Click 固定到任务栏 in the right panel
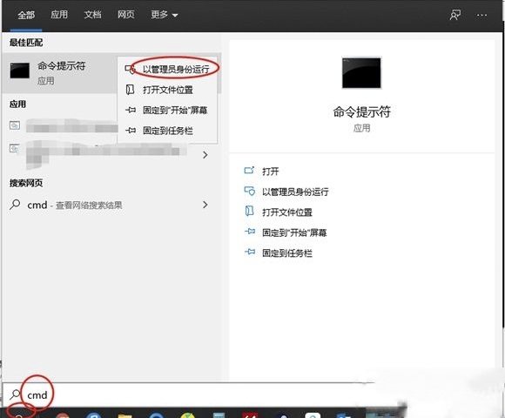Image resolution: width=505 pixels, height=418 pixels. pyautogui.click(x=287, y=253)
